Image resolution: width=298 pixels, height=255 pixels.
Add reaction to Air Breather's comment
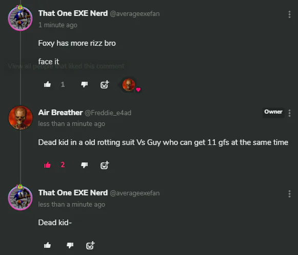(x=105, y=165)
